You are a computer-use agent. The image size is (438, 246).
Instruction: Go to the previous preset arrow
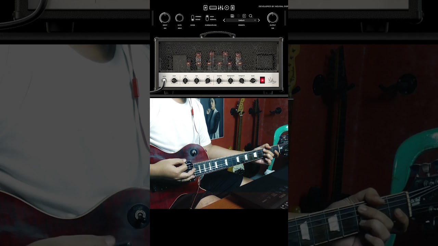click(224, 20)
